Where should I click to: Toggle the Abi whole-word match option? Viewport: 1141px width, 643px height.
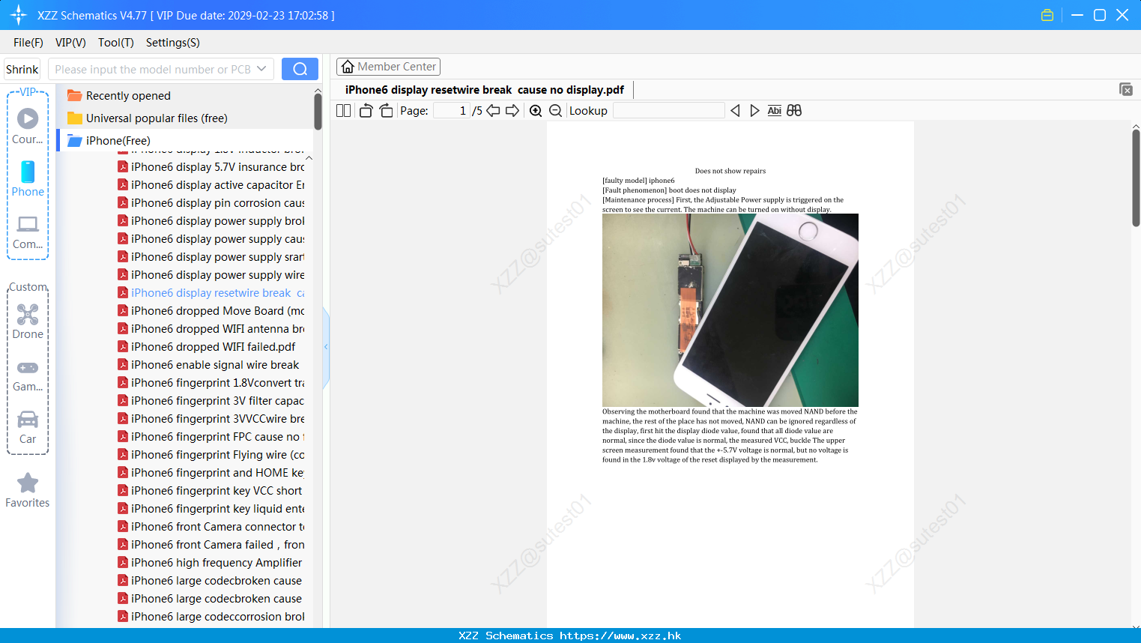(775, 111)
